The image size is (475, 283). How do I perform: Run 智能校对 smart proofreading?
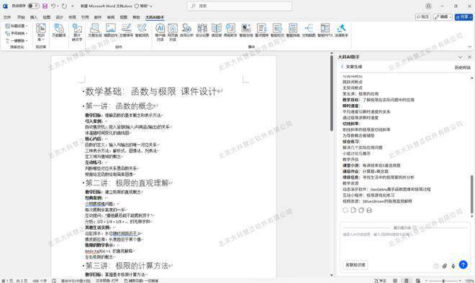click(x=277, y=30)
